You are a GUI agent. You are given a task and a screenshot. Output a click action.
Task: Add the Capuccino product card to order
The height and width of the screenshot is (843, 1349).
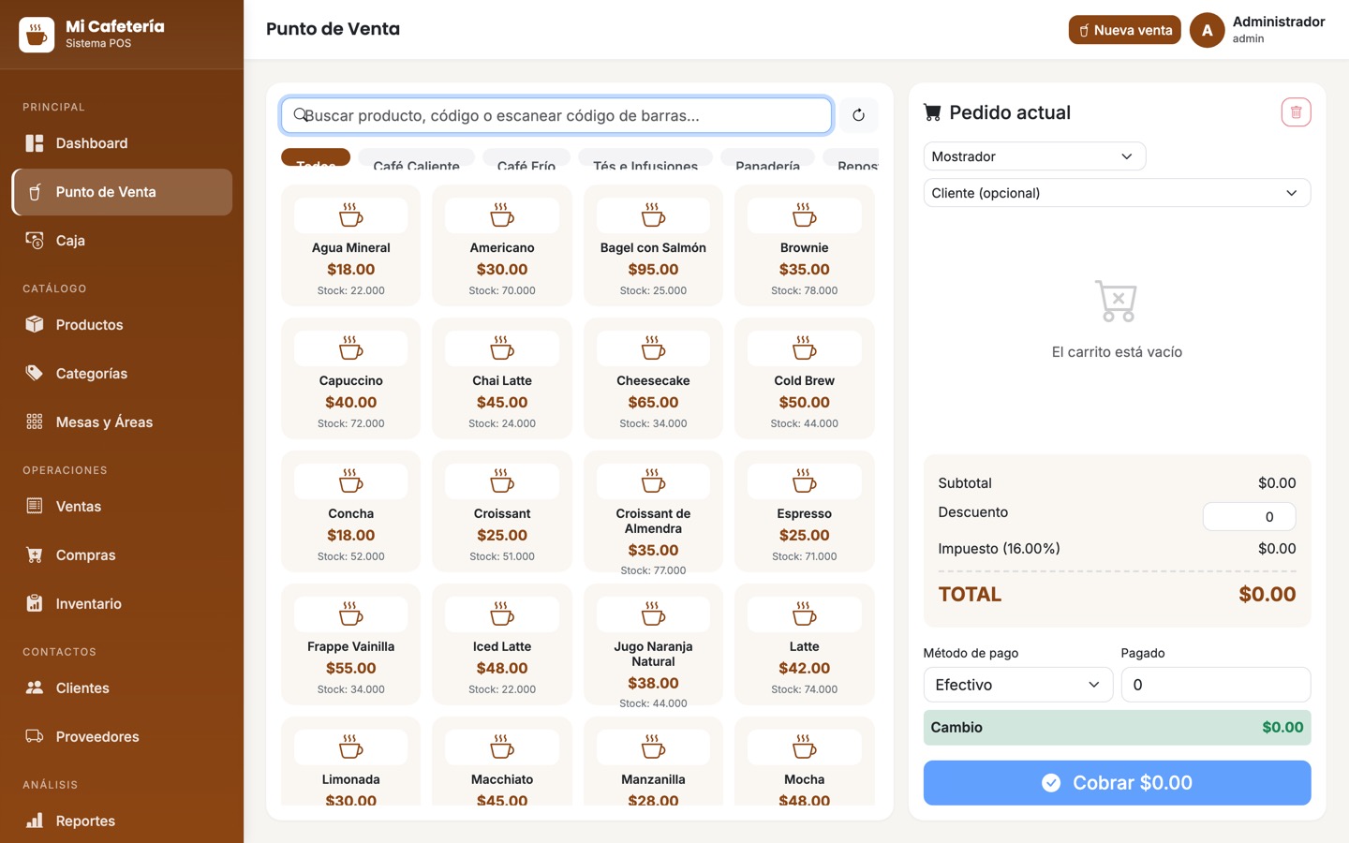[x=351, y=378]
